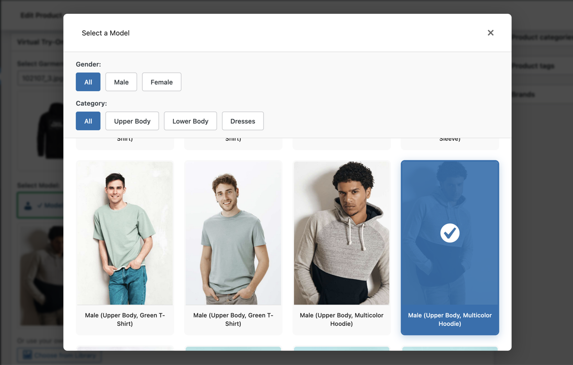
Task: Activate the All filter under Category
Action: click(x=88, y=121)
